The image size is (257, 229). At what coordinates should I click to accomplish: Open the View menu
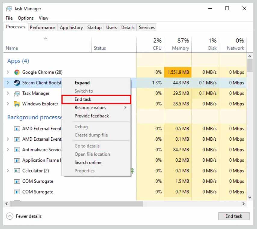(43, 18)
